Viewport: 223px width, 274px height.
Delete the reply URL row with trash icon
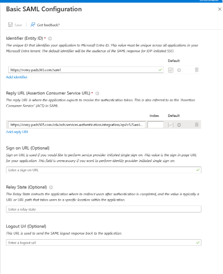coord(197,125)
